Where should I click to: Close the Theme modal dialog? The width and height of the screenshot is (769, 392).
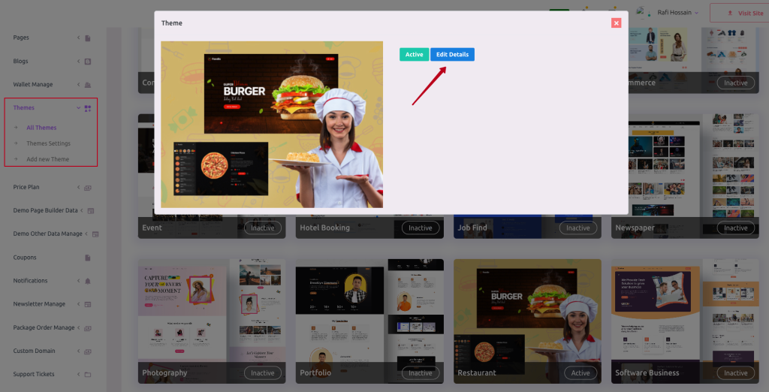pyautogui.click(x=617, y=23)
